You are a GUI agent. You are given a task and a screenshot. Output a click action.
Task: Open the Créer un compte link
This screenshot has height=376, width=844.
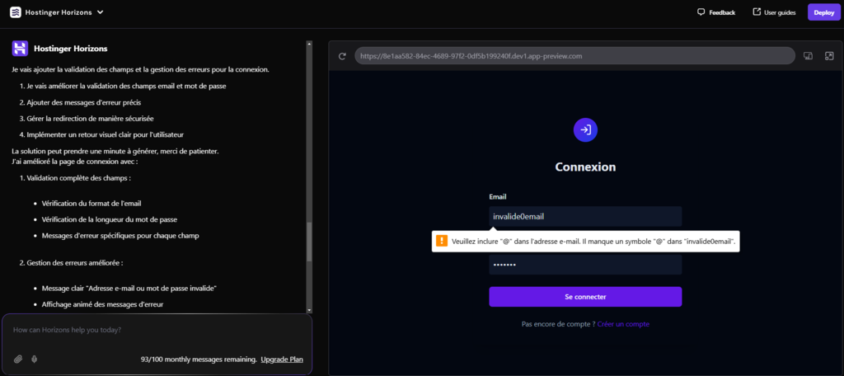click(x=623, y=324)
